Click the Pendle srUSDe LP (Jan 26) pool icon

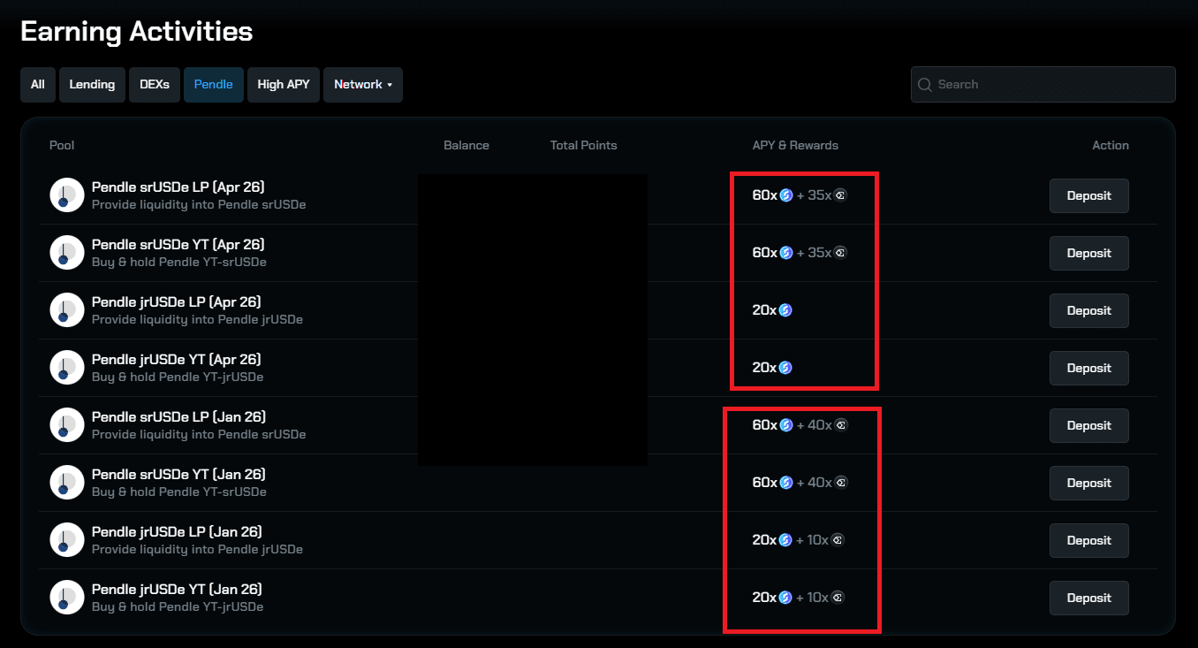point(66,425)
